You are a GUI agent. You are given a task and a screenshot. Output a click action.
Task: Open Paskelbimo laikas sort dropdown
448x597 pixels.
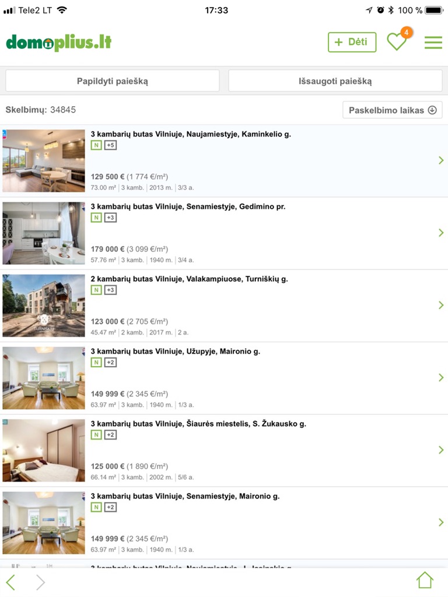(x=393, y=110)
